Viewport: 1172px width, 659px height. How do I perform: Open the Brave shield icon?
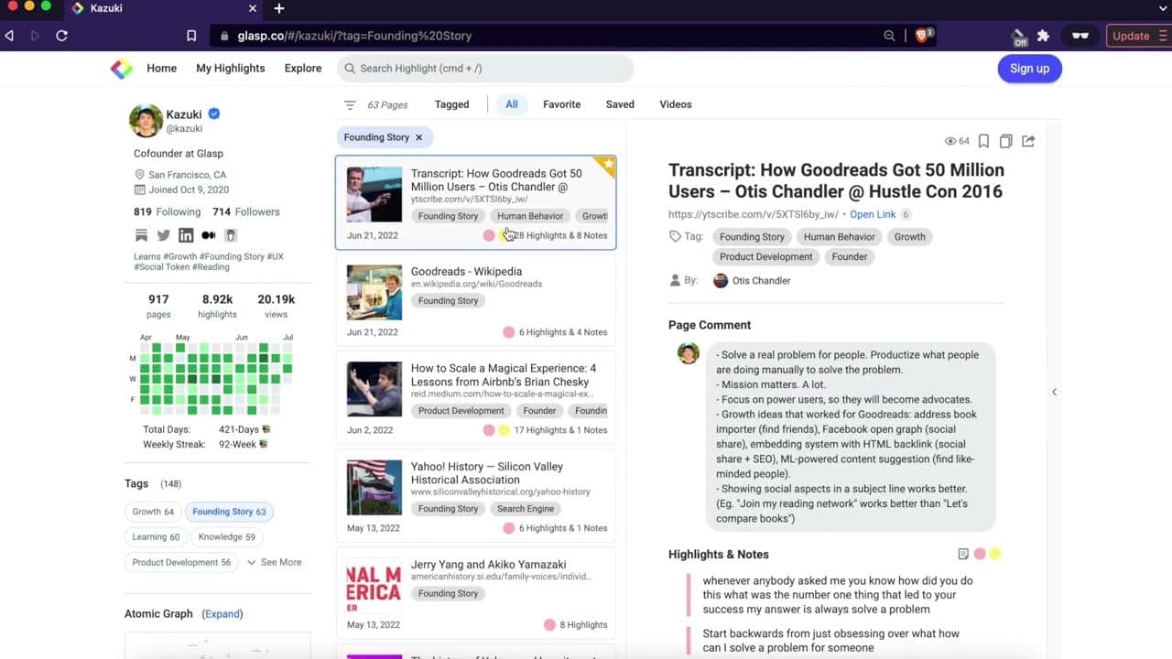point(922,36)
